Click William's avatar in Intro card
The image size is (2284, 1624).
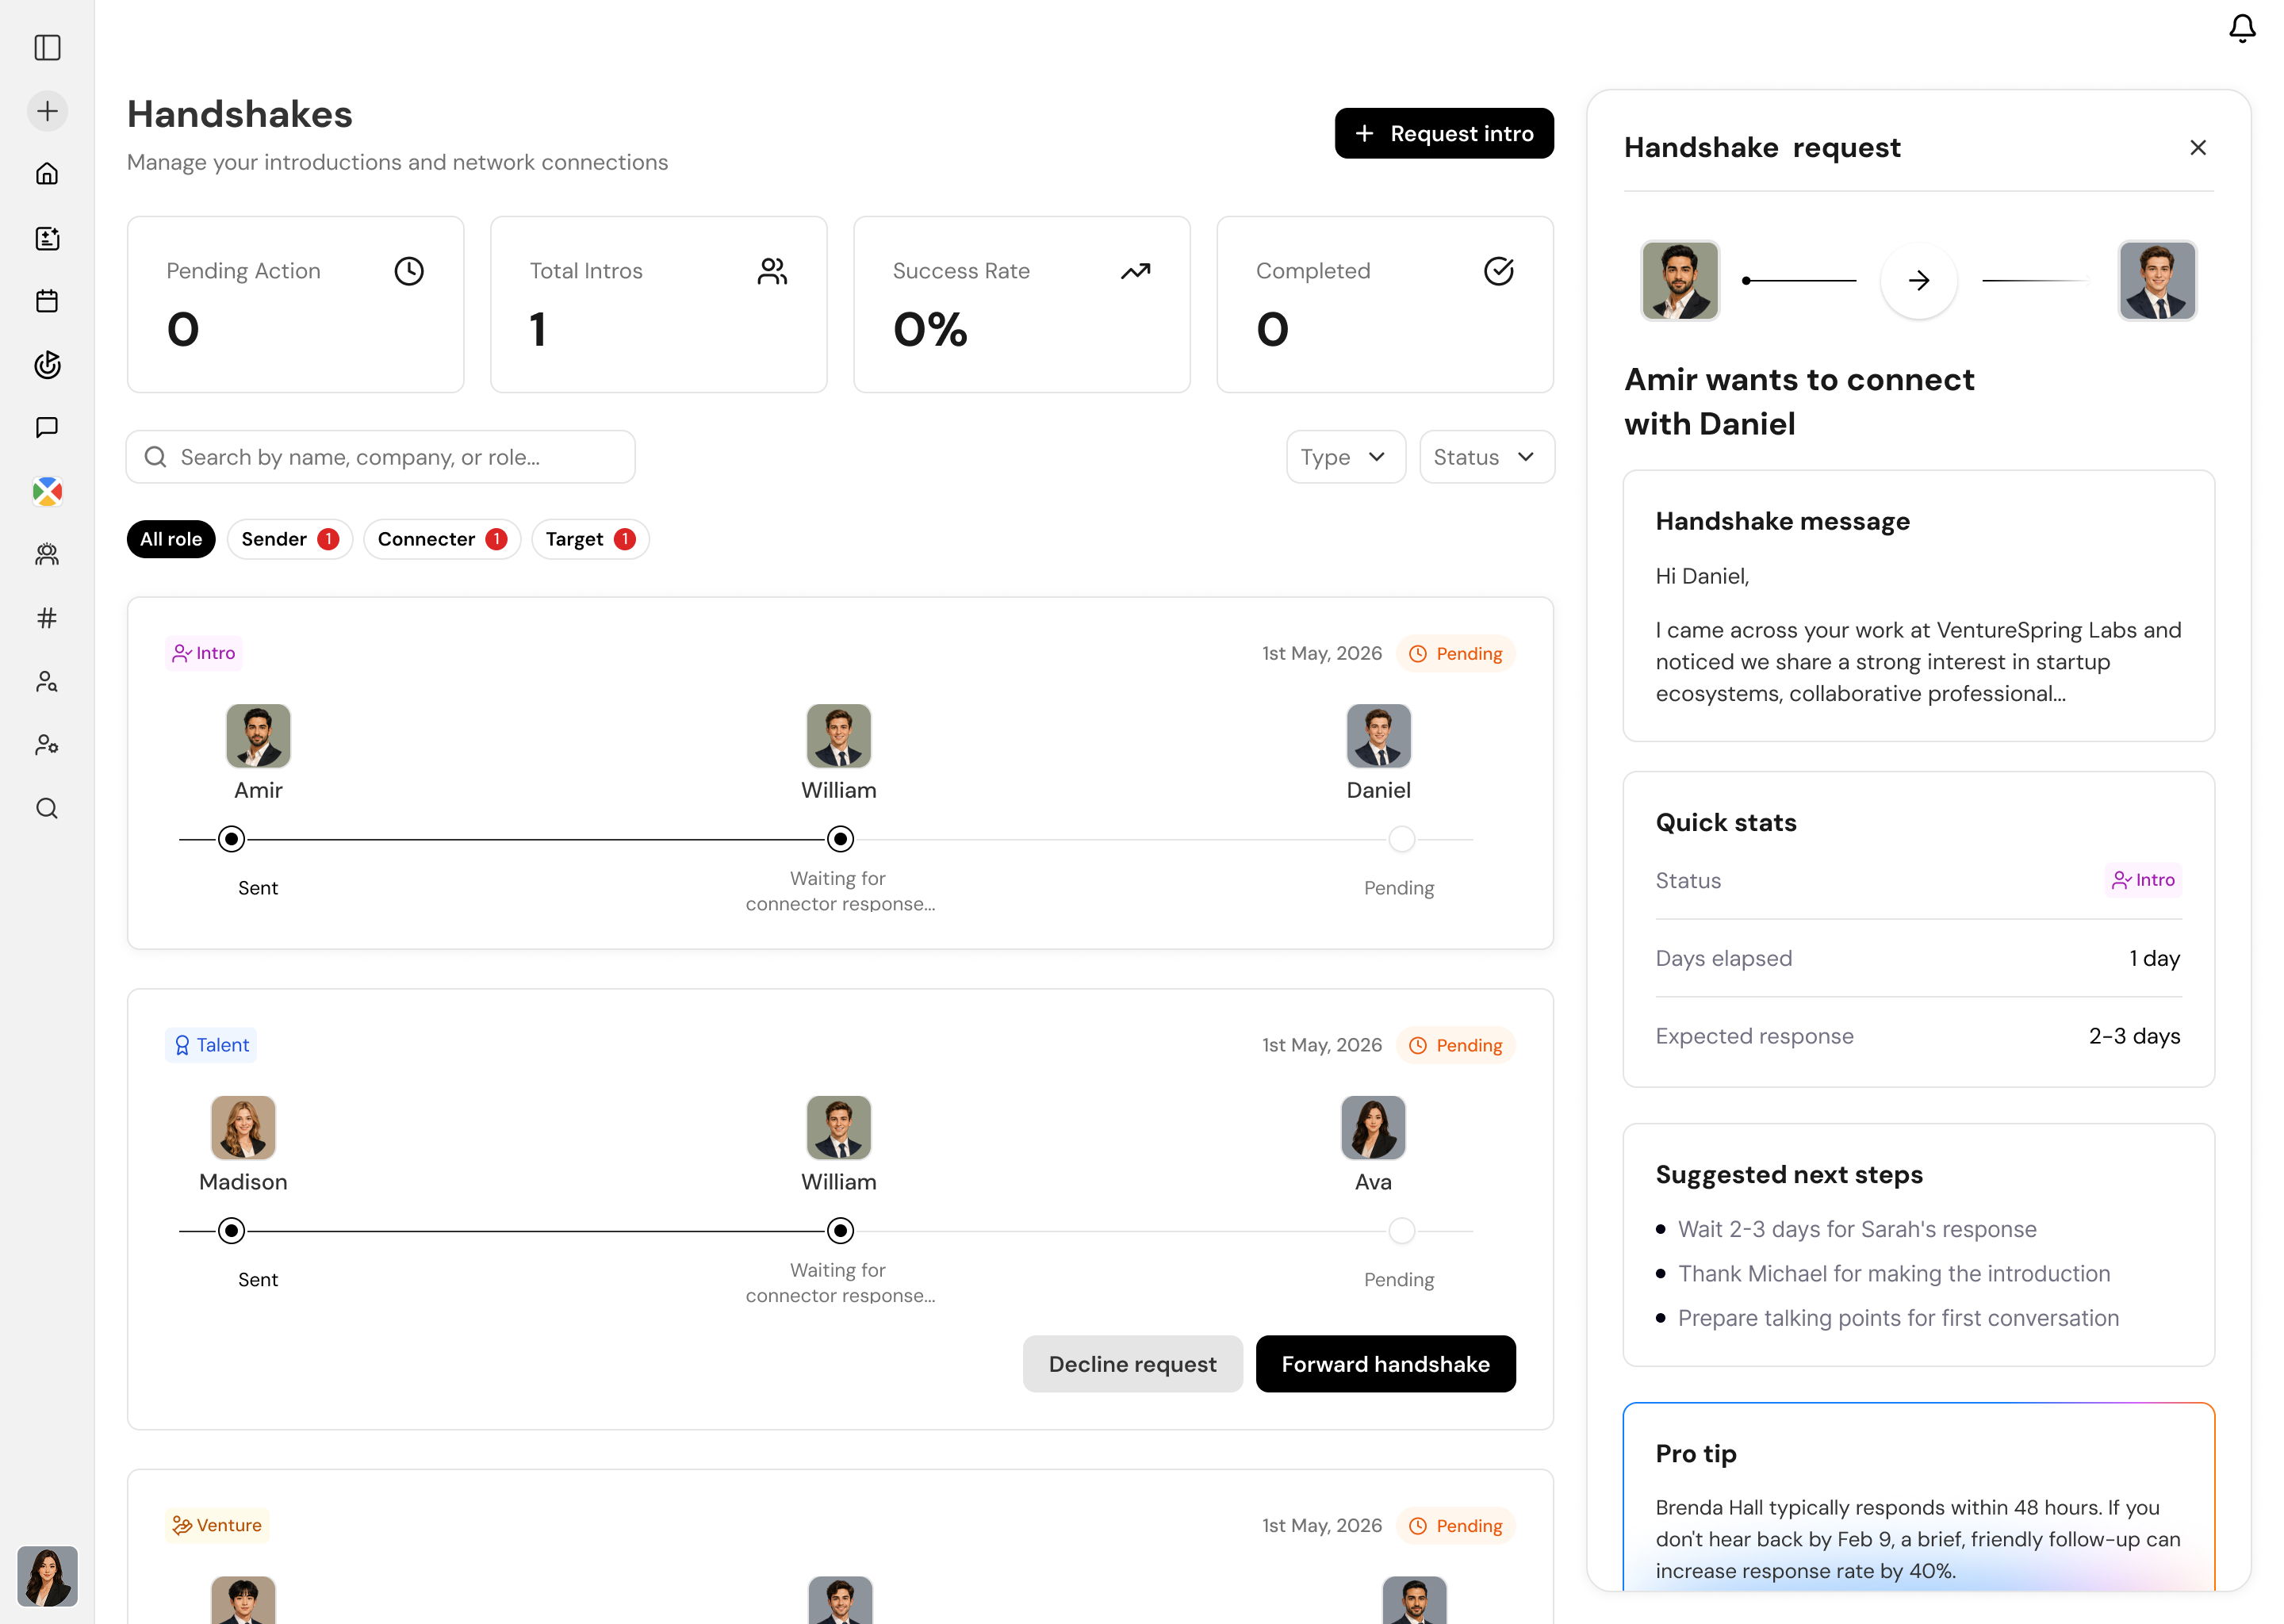[x=838, y=736]
